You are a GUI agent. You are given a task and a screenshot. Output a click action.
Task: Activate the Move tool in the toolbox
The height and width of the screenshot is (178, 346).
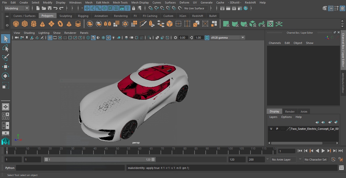(6, 67)
